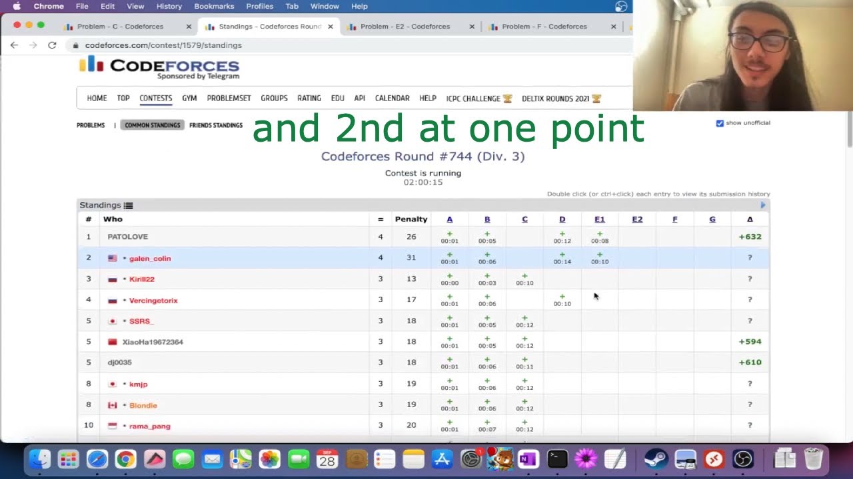
Task: Launch OneNote from the Dock
Action: coord(528,459)
